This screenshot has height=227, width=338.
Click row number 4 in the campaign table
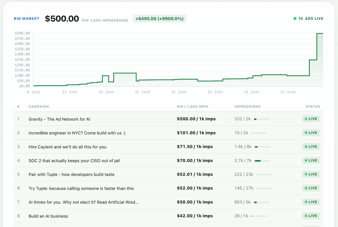tap(18, 161)
